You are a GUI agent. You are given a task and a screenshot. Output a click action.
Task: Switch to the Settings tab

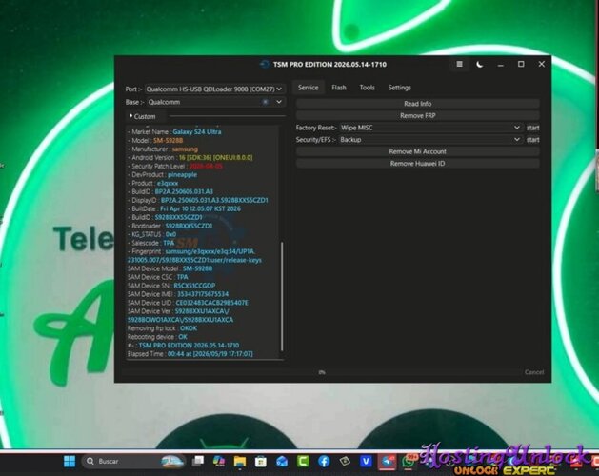(x=400, y=88)
